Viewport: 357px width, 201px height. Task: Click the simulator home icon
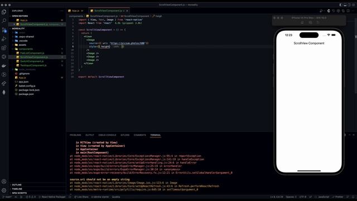click(302, 22)
